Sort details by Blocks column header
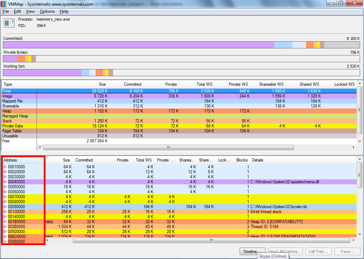Image resolution: width=364 pixels, height=259 pixels. click(241, 160)
